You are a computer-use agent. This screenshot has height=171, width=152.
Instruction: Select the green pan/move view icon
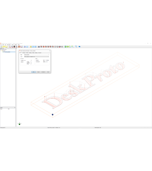(68, 47)
